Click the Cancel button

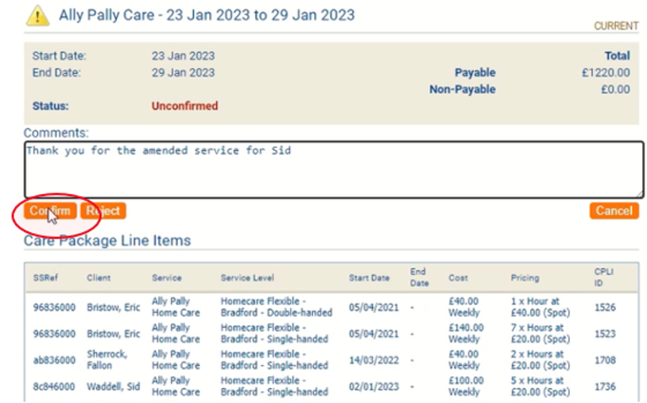pyautogui.click(x=614, y=211)
